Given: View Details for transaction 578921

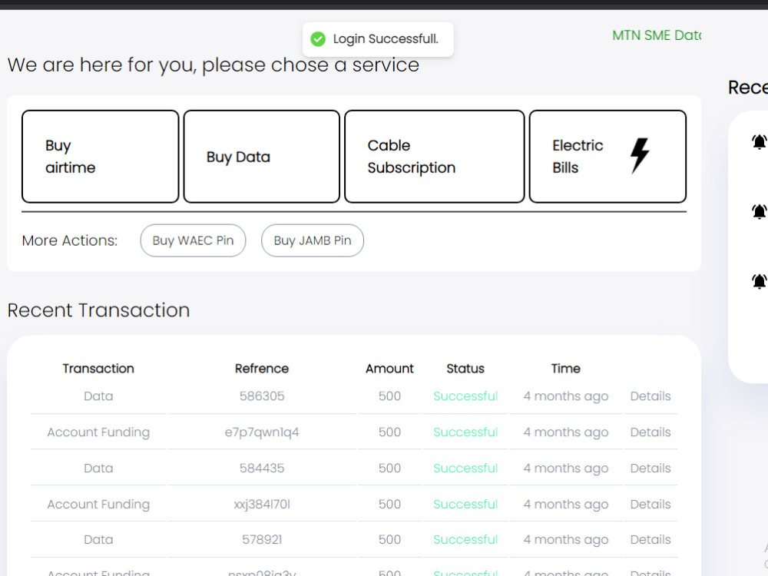Looking at the screenshot, I should [x=650, y=539].
